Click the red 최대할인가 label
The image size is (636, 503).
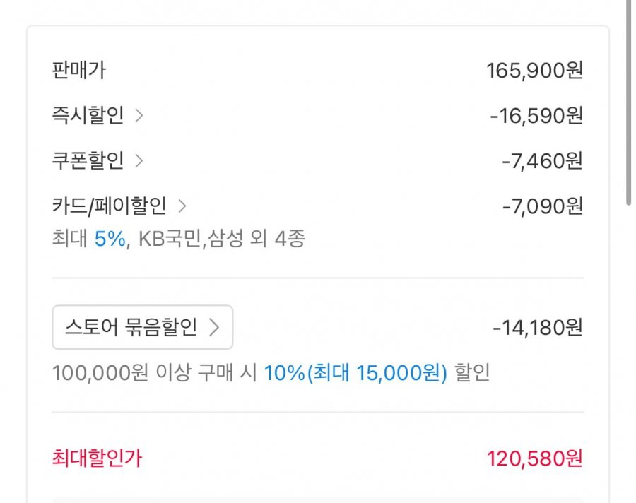click(x=97, y=458)
